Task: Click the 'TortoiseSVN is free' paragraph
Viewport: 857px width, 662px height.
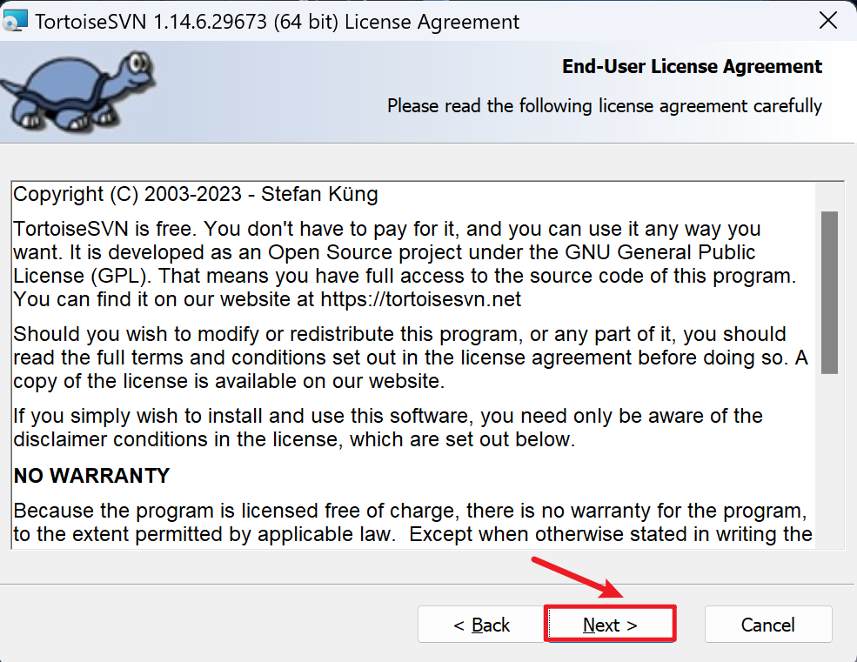Action: pos(405,264)
